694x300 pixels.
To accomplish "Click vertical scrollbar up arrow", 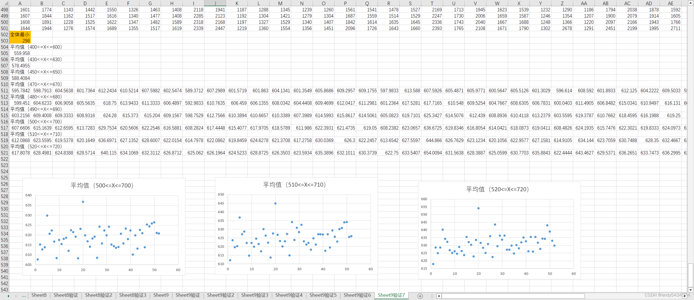I will click(690, 3).
